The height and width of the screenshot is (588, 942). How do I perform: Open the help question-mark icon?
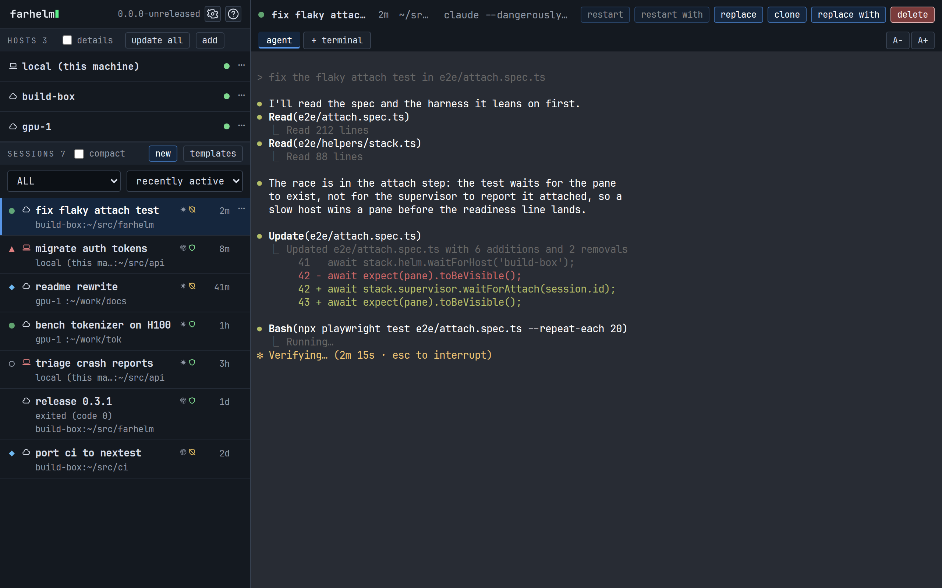[233, 14]
